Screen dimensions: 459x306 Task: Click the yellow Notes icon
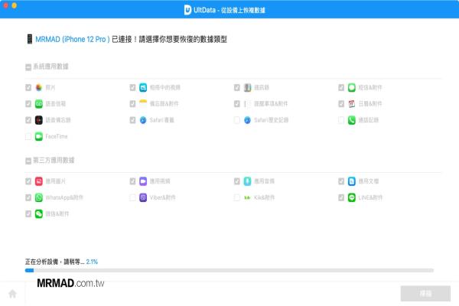point(143,104)
